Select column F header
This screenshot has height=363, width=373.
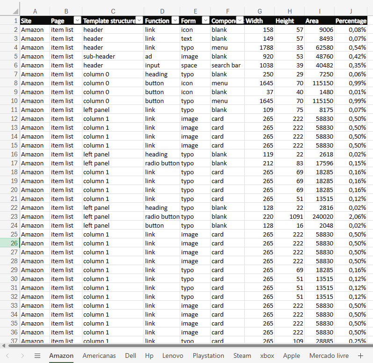[x=227, y=11]
